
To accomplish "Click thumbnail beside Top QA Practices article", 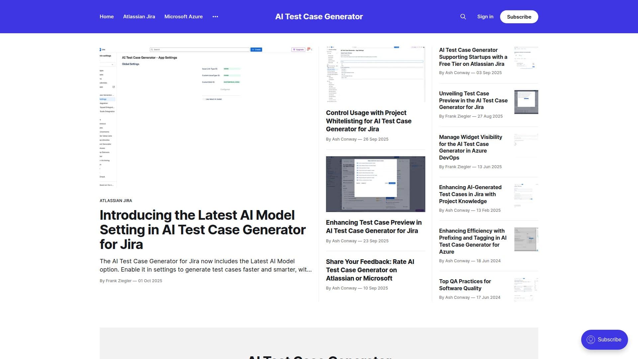I will 526,290.
